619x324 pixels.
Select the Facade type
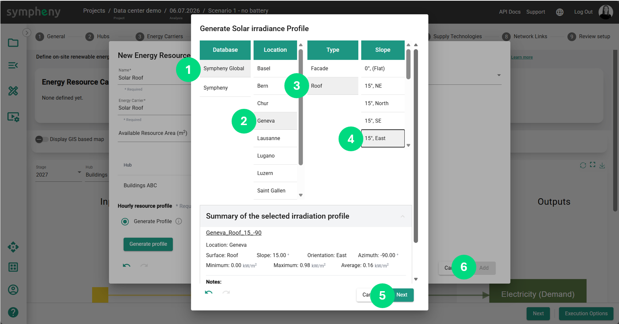pyautogui.click(x=333, y=69)
